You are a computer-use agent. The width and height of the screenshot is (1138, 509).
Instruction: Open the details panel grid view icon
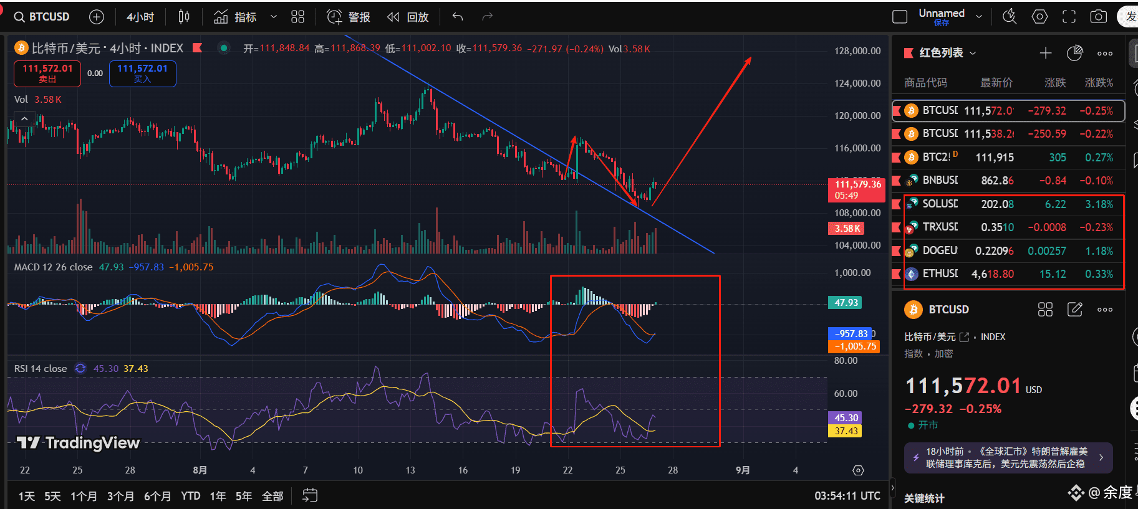pyautogui.click(x=1045, y=310)
